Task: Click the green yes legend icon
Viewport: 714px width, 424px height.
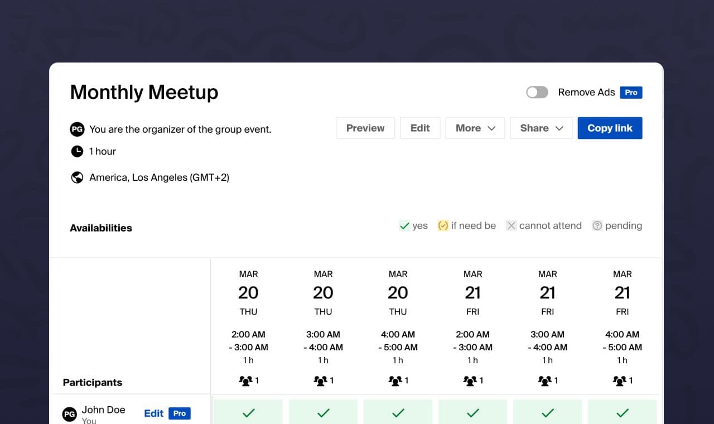Action: [x=404, y=226]
